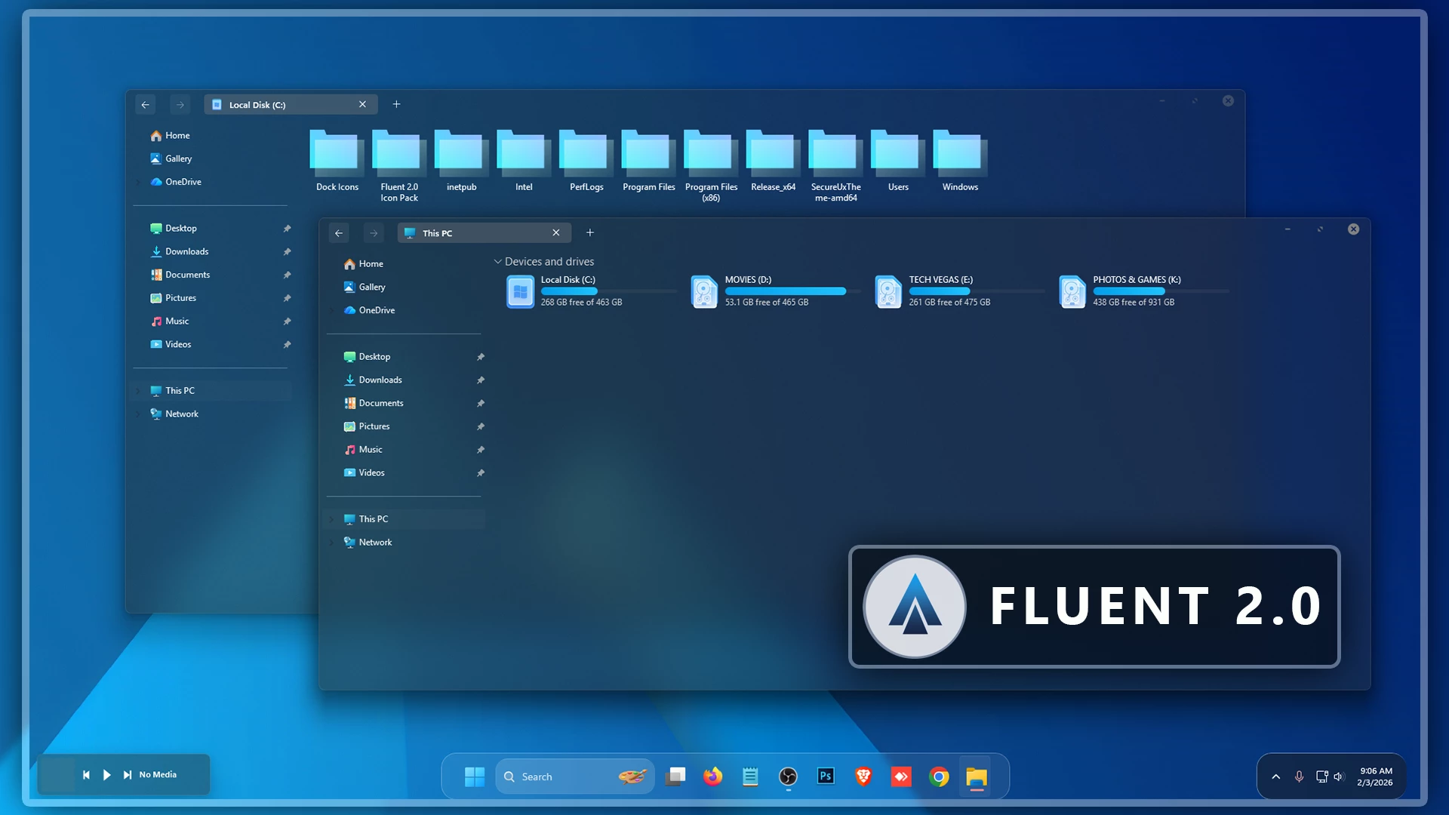Go back in the Local Disk window
This screenshot has height=815, width=1449.
[x=145, y=105]
